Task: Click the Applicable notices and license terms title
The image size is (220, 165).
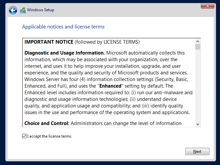Action: click(x=63, y=27)
